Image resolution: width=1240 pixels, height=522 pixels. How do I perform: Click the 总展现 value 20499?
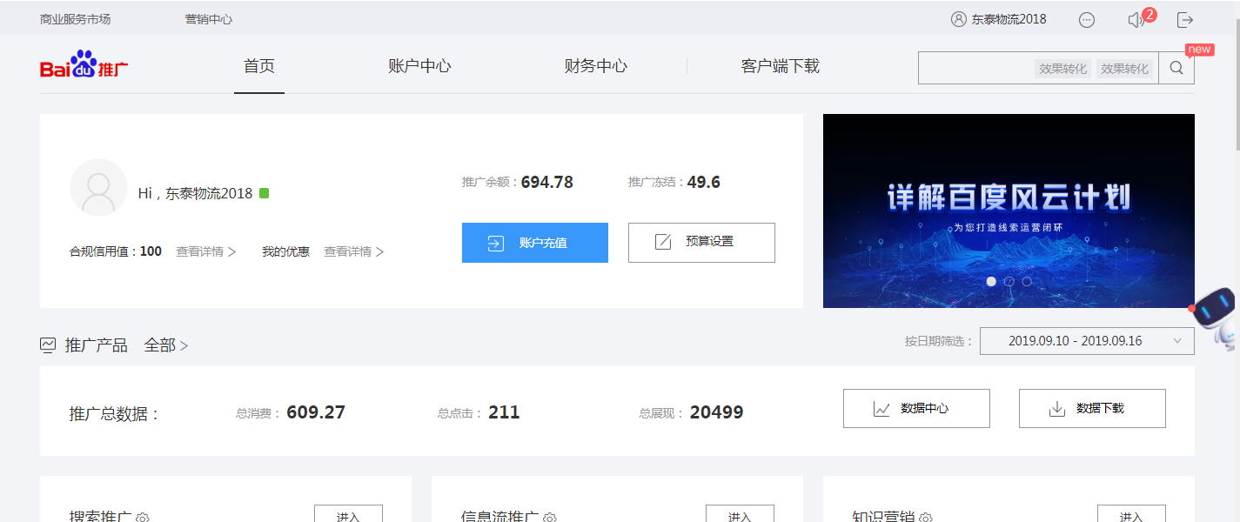tap(717, 412)
